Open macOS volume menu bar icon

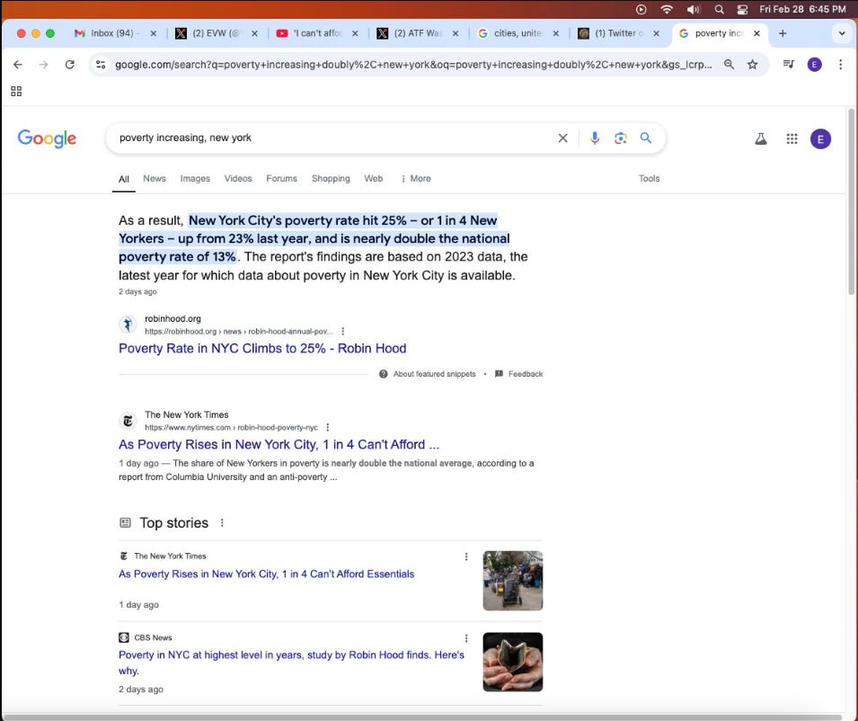tap(694, 9)
